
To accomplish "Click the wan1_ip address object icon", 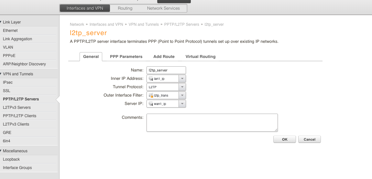I will coord(151,104).
